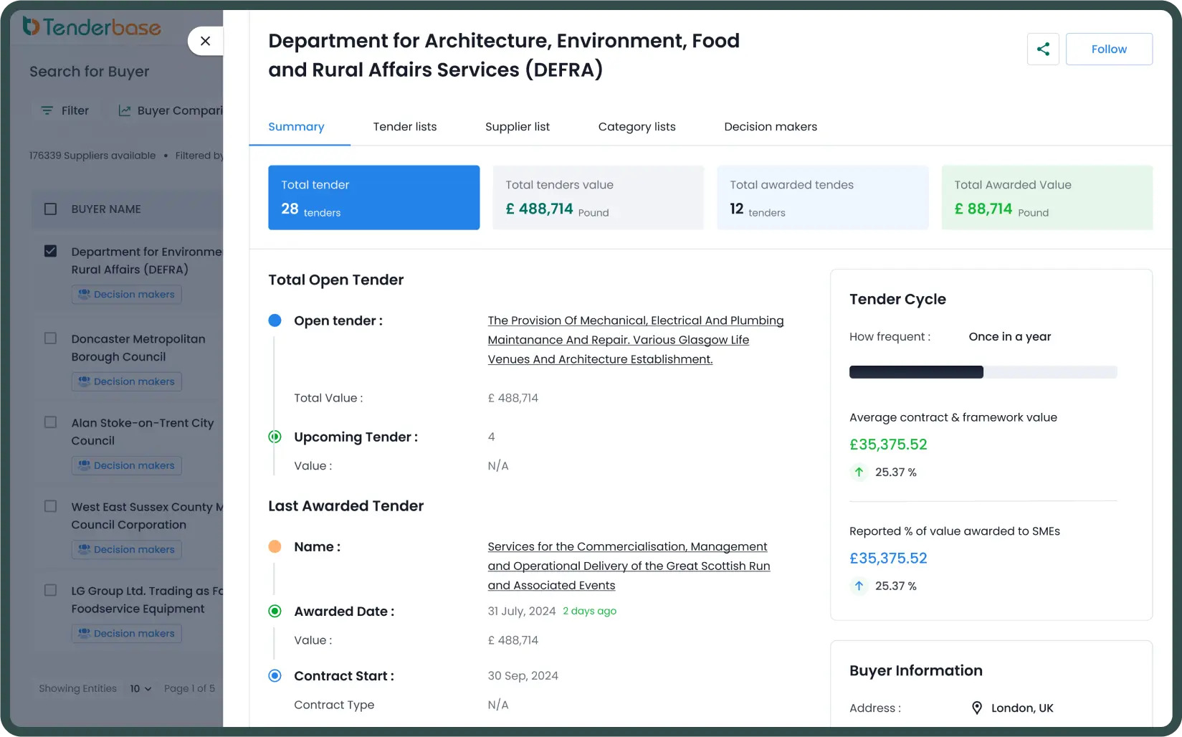Screen dimensions: 1182x737
Task: Click the tender cycle frequency progress bar
Action: point(982,372)
